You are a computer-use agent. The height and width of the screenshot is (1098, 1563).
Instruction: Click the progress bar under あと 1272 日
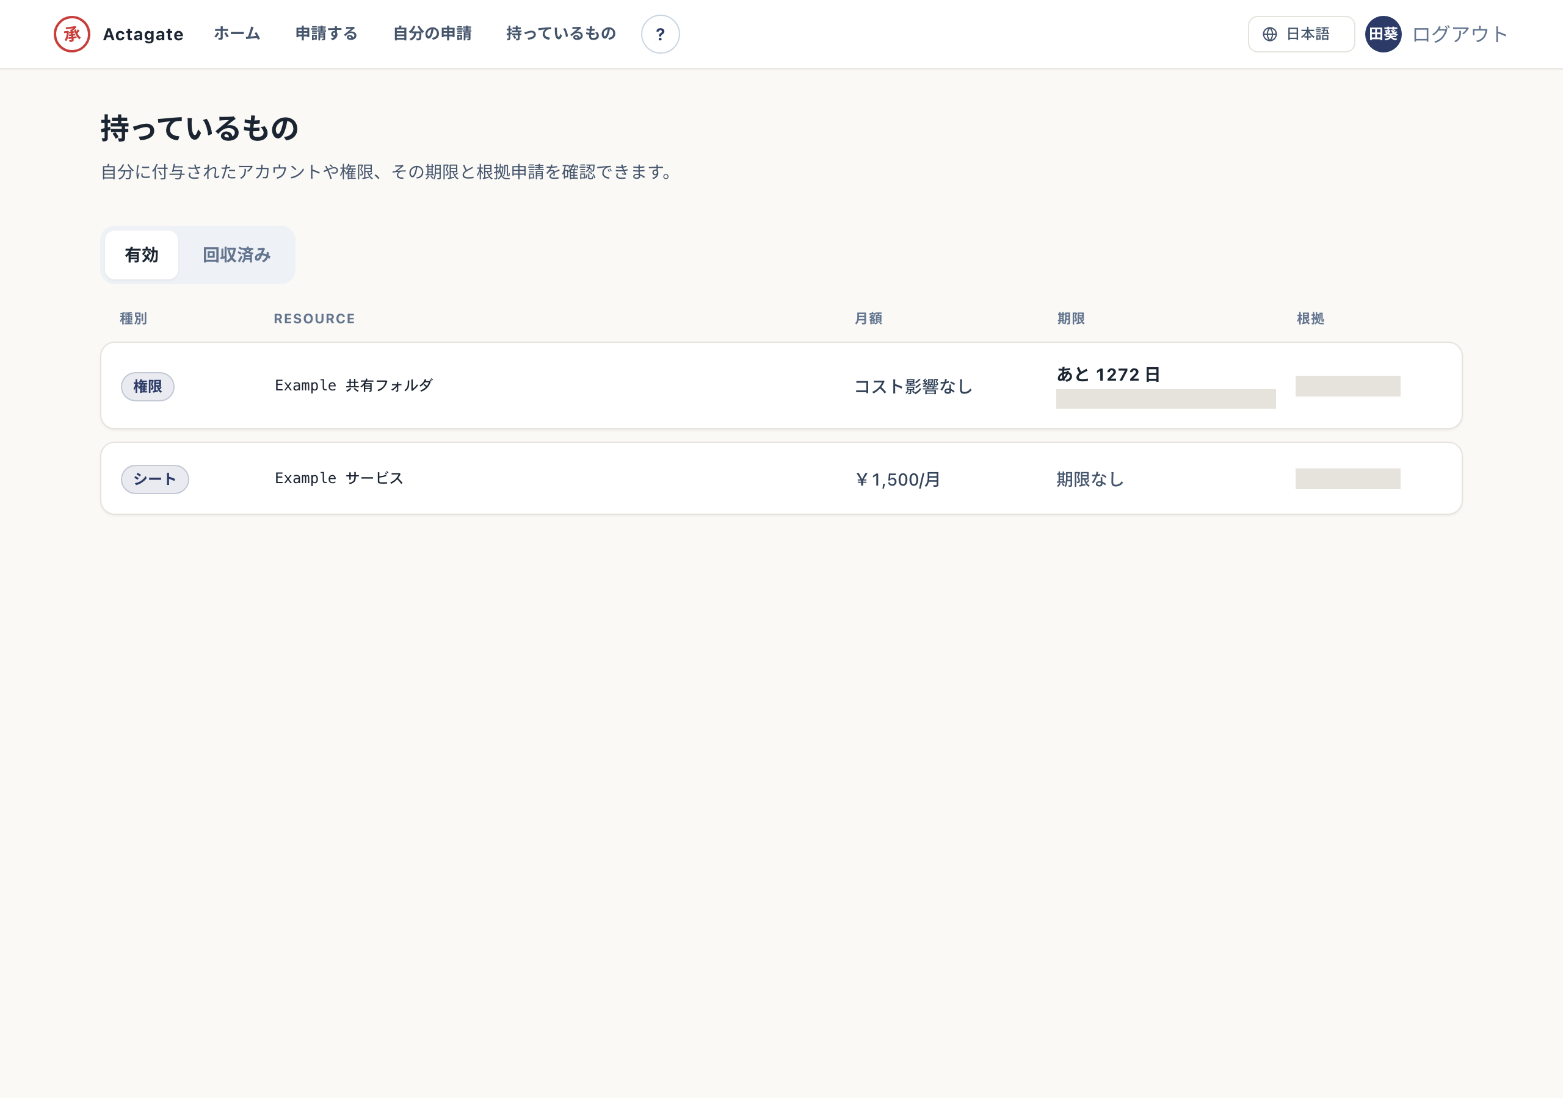click(1166, 399)
